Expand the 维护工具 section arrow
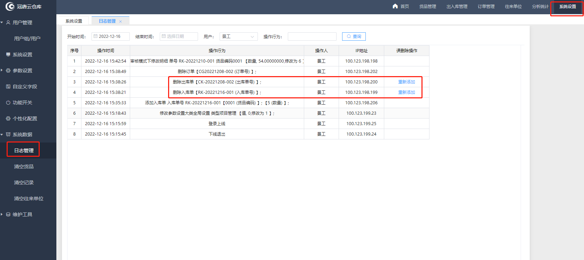Image resolution: width=584 pixels, height=260 pixels. point(2,214)
